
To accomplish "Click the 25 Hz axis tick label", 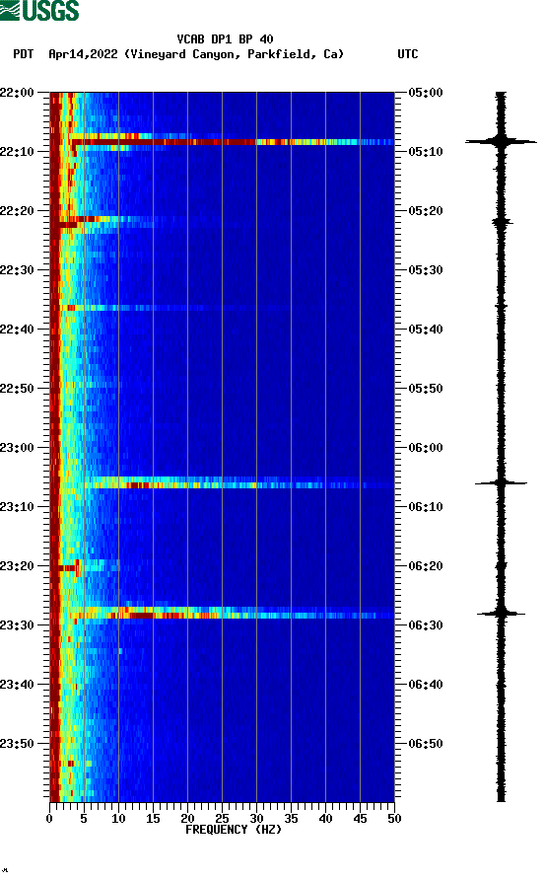I will [x=222, y=819].
